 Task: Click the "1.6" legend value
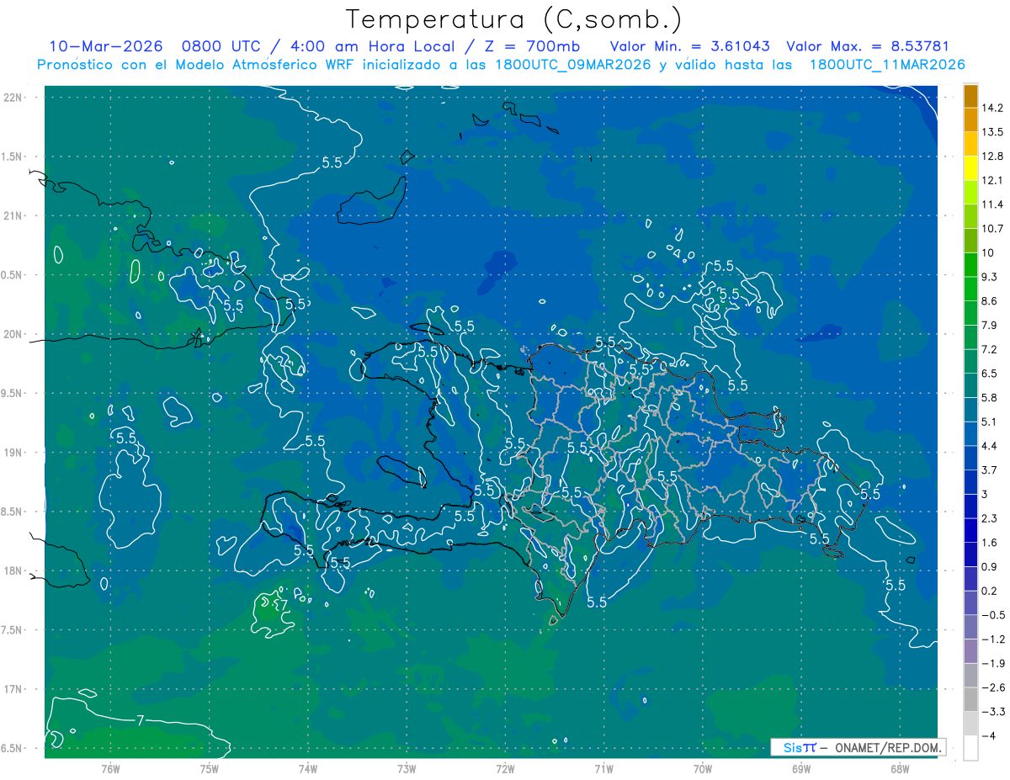pos(991,543)
